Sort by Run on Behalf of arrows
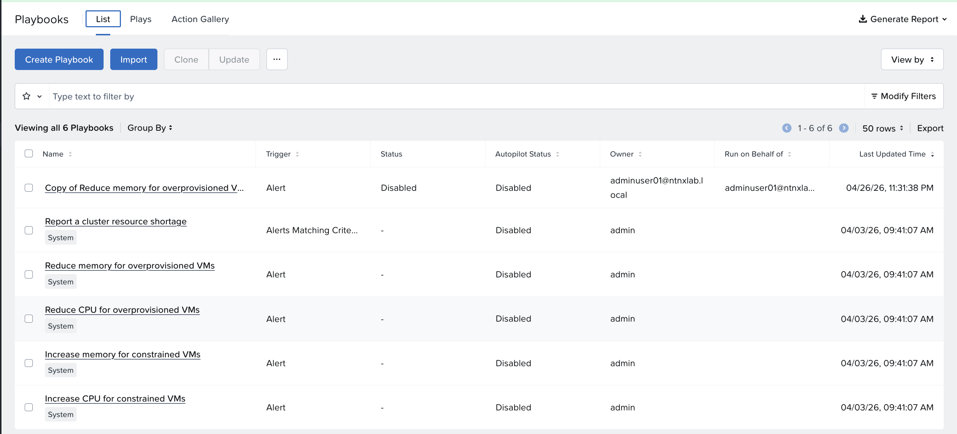The image size is (957, 434). (x=789, y=154)
